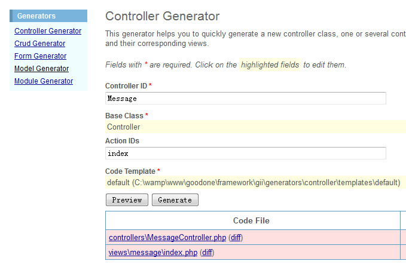Open the Model Generator link

tap(42, 69)
